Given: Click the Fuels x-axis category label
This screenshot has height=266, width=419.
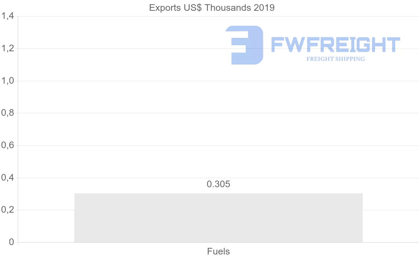Looking at the screenshot, I should 219,251.
